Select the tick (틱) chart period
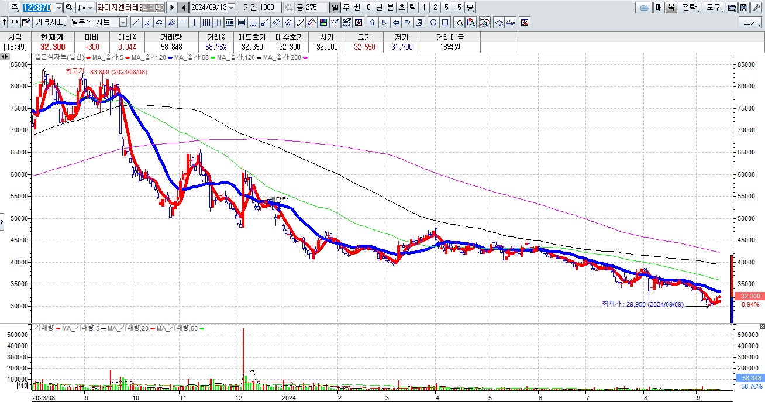The height and width of the screenshot is (402, 765). (413, 8)
